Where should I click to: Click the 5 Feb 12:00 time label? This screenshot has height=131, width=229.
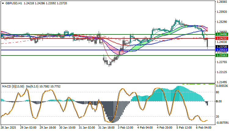click(184, 128)
